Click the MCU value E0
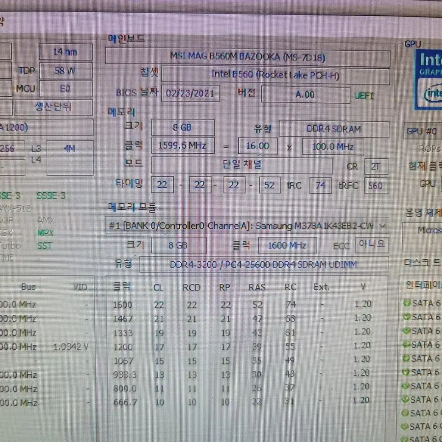The height and width of the screenshot is (442, 442). [x=66, y=89]
